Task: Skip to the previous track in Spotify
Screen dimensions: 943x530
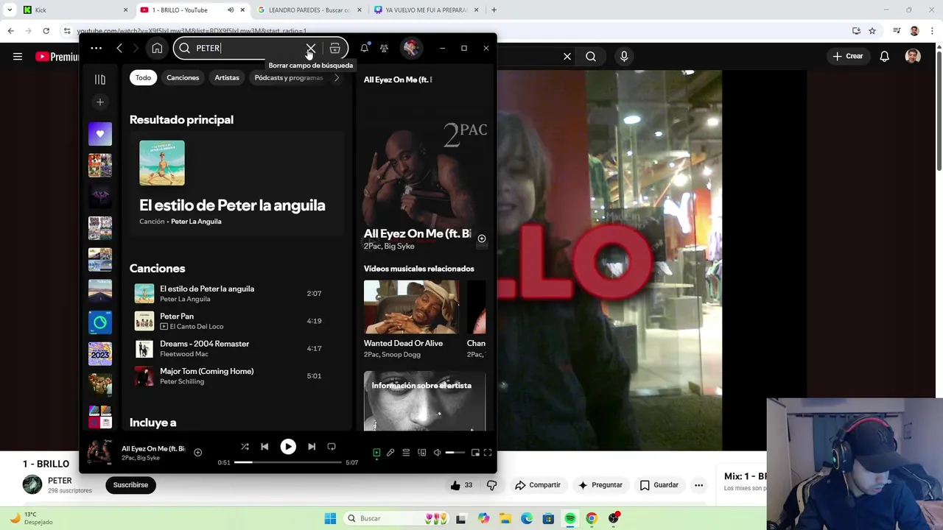Action: pos(264,447)
